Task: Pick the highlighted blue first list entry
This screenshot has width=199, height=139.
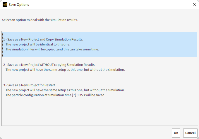Action: (100, 44)
